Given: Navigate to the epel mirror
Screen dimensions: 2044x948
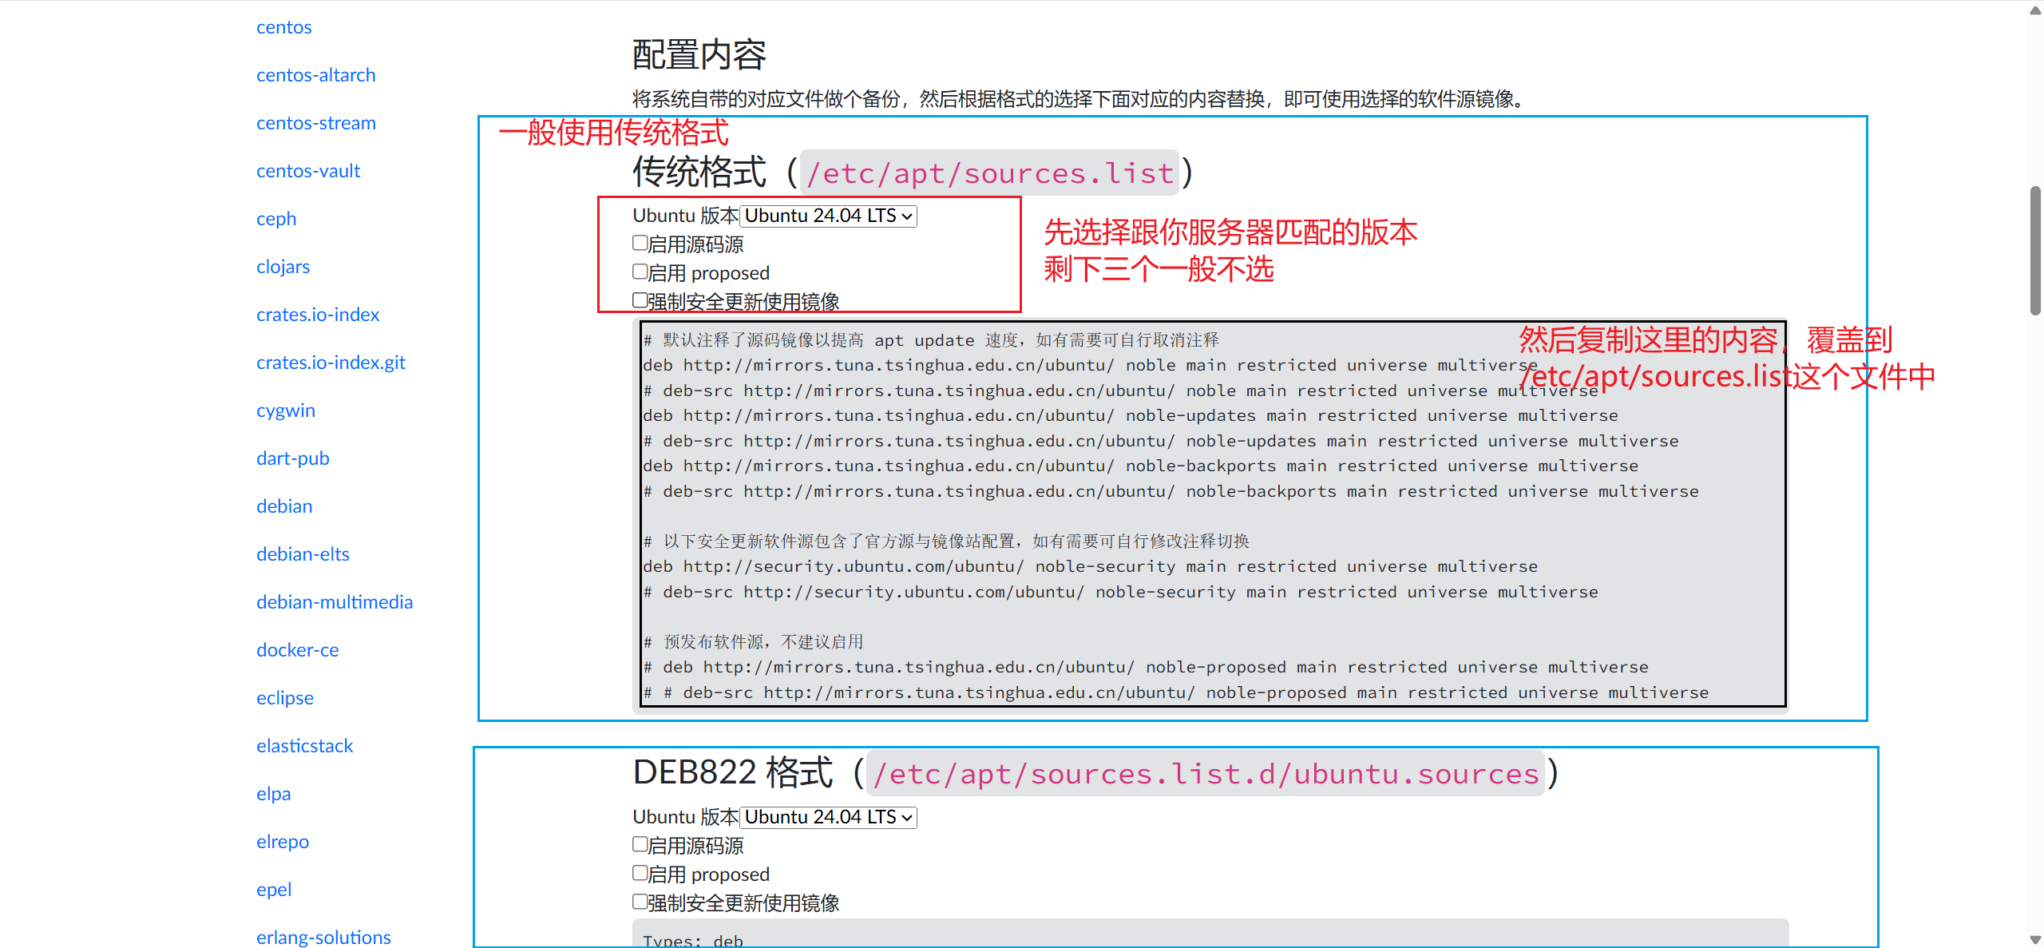Looking at the screenshot, I should pyautogui.click(x=273, y=889).
